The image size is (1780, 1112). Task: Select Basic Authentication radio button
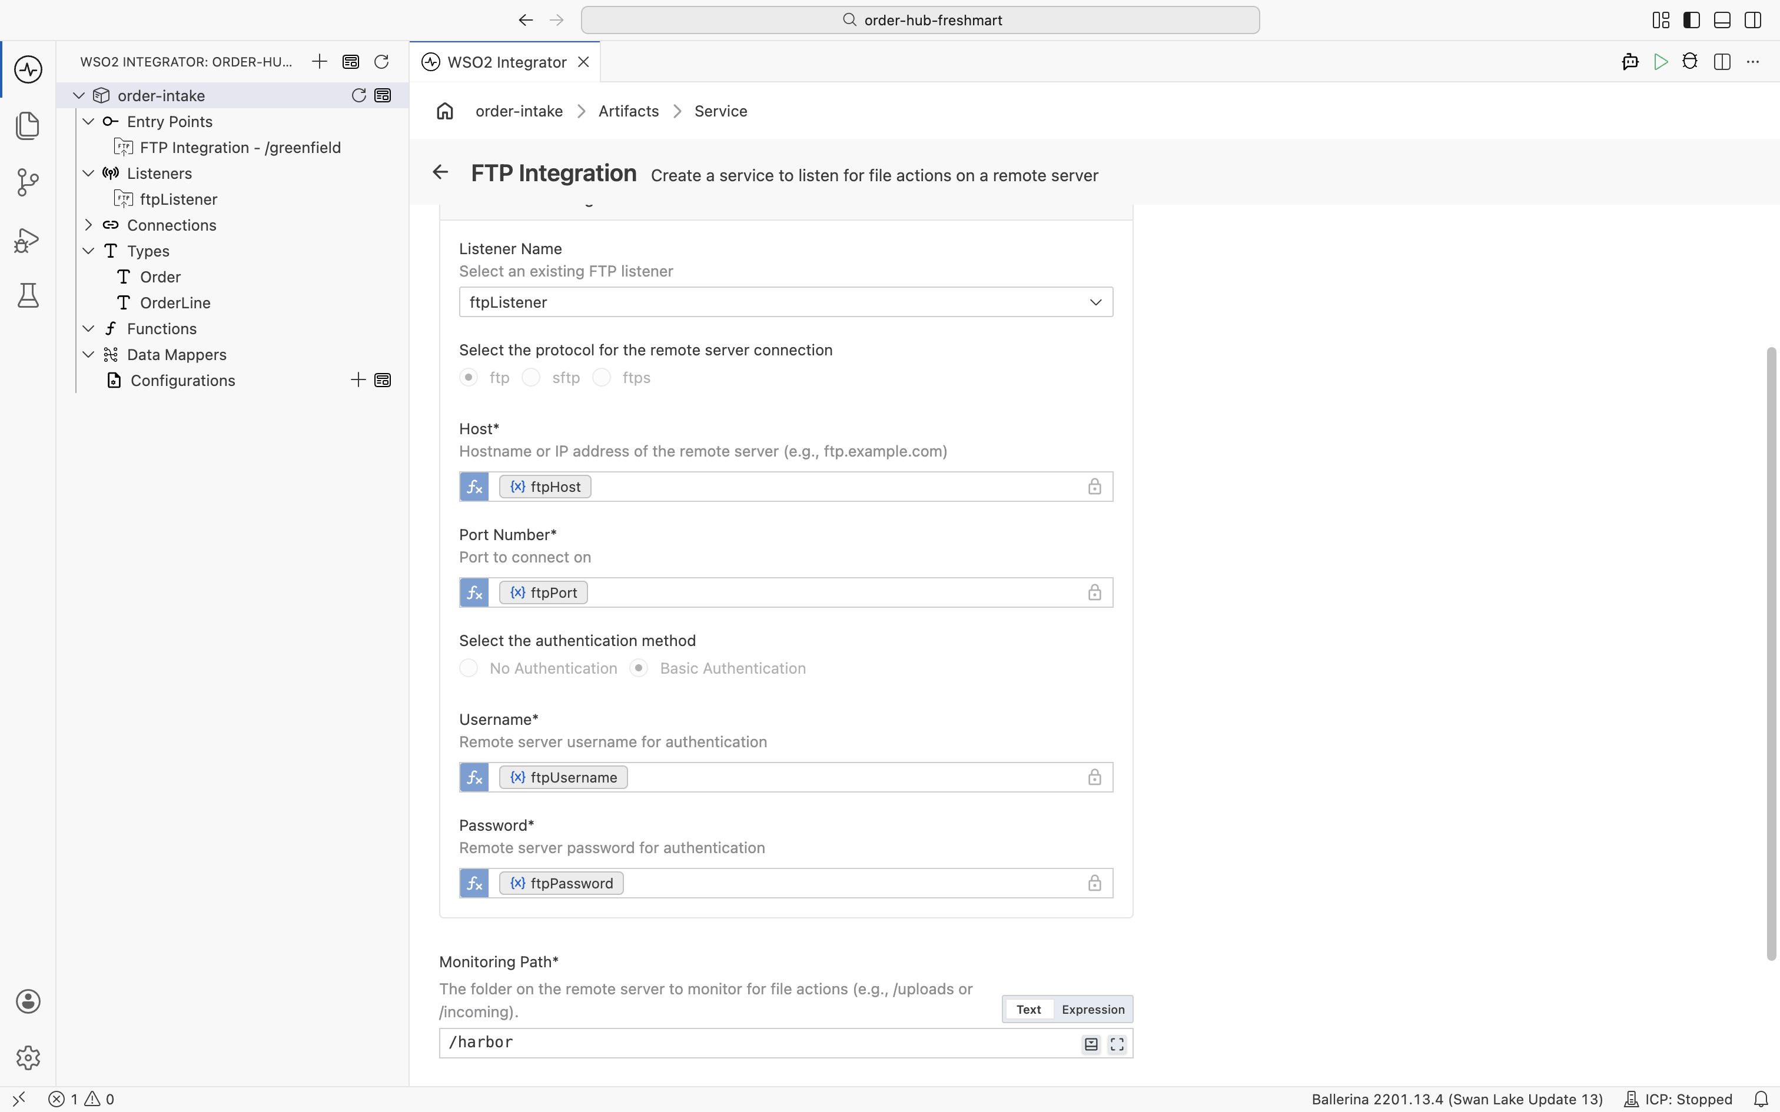pyautogui.click(x=639, y=668)
